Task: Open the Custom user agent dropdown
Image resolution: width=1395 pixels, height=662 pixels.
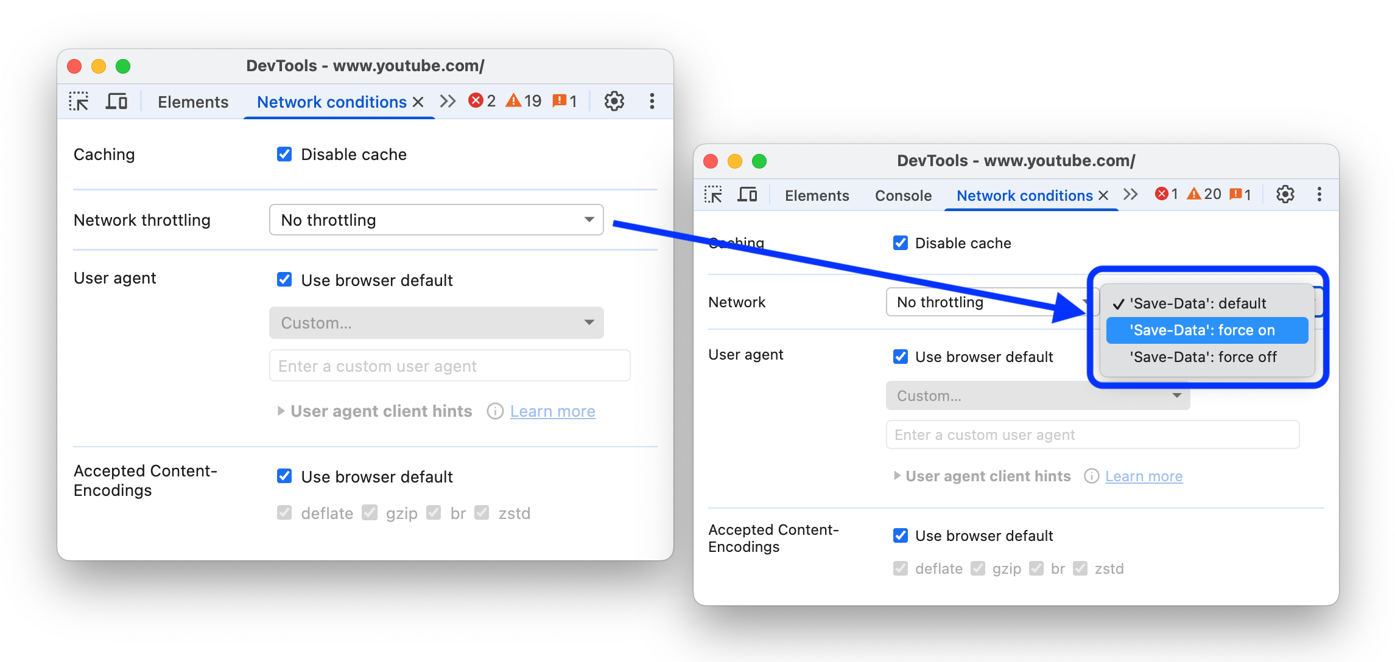Action: 435,322
